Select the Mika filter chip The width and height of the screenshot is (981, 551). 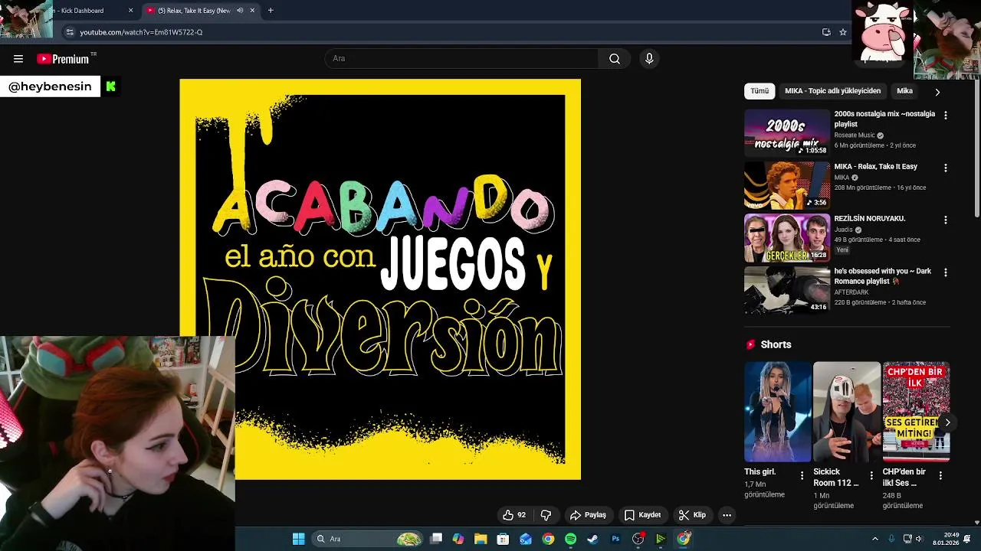(x=904, y=91)
